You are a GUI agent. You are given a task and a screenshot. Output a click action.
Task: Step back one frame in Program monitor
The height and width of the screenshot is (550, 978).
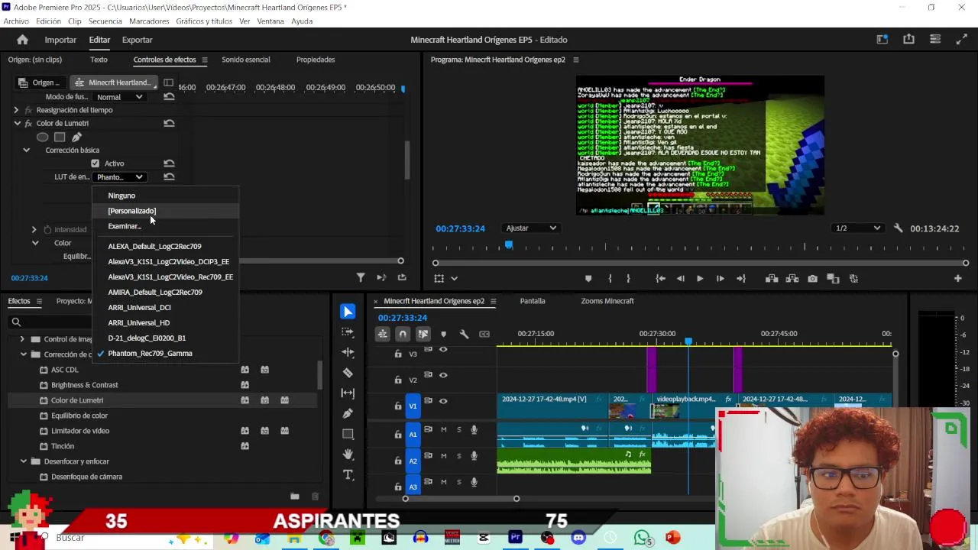680,279
